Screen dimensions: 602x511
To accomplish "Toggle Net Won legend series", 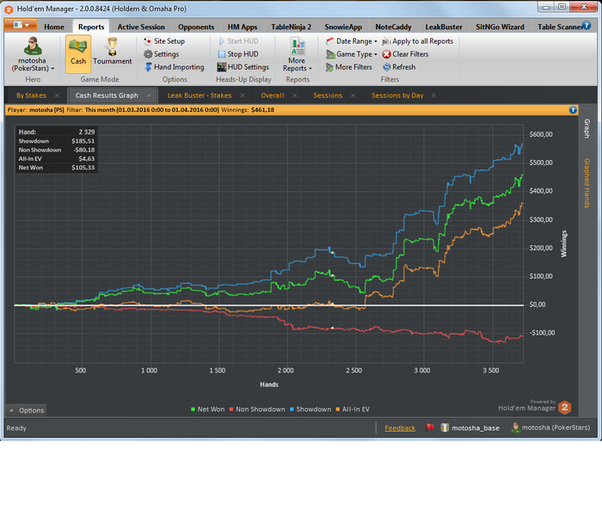I will [208, 409].
